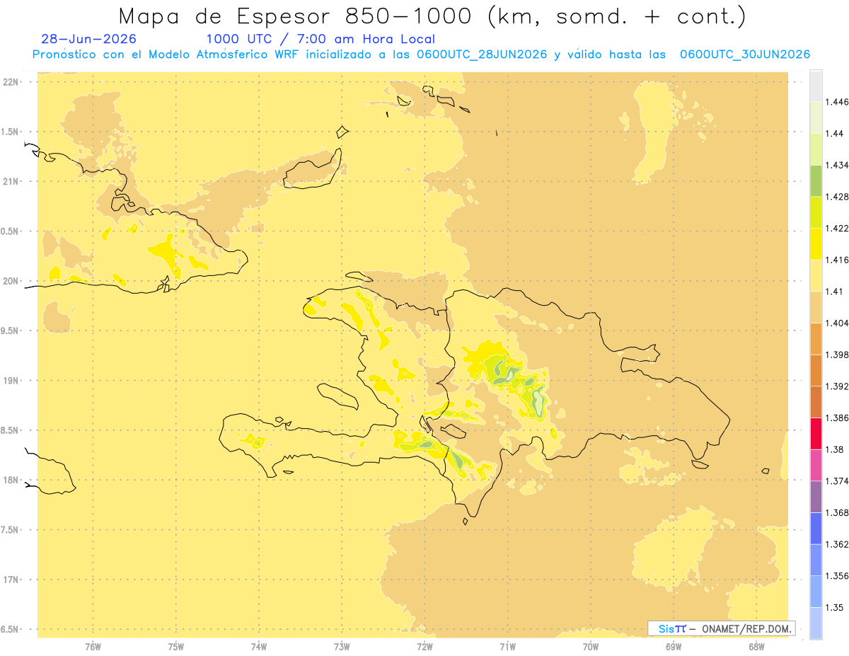Click the purple swatch between 1.368 and 1.374
The height and width of the screenshot is (656, 849).
pyautogui.click(x=816, y=497)
